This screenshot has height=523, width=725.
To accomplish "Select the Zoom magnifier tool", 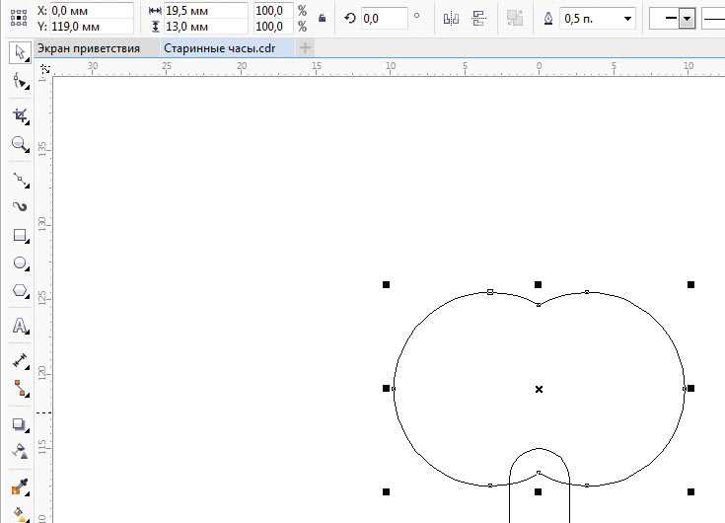I will click(x=19, y=145).
